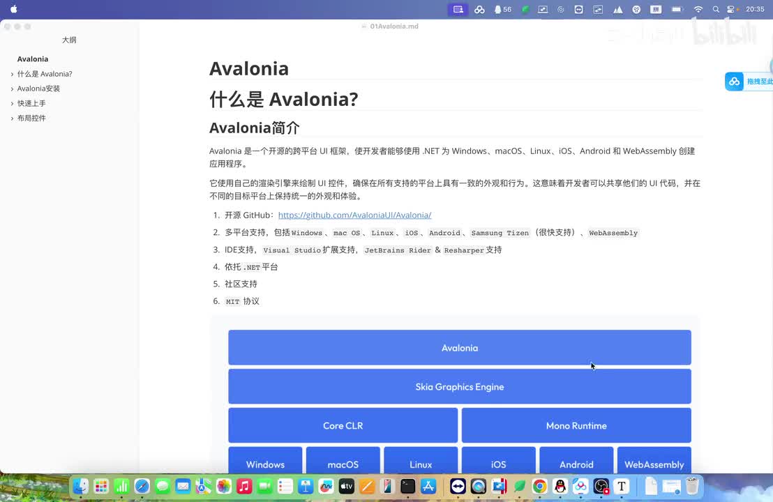Click the 01Avalonia.md window title

pos(394,26)
